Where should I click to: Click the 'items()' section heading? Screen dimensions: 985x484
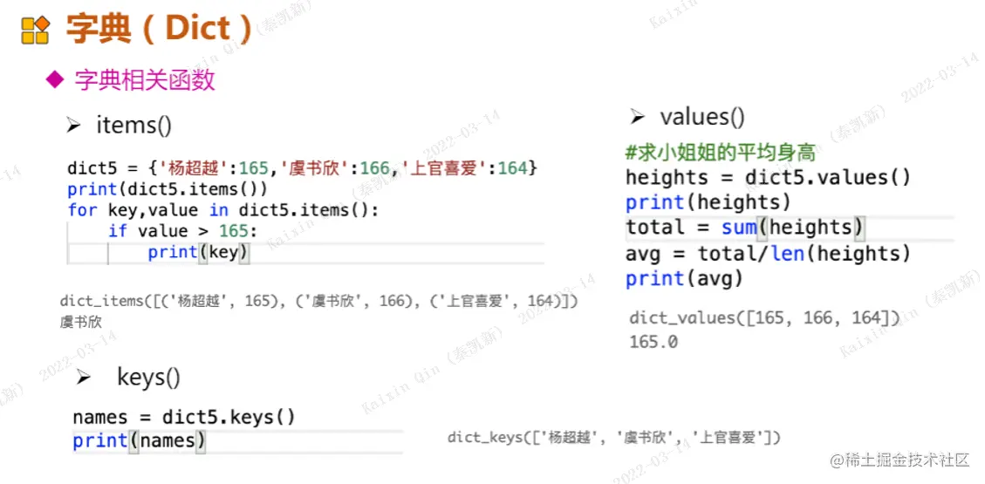[133, 126]
